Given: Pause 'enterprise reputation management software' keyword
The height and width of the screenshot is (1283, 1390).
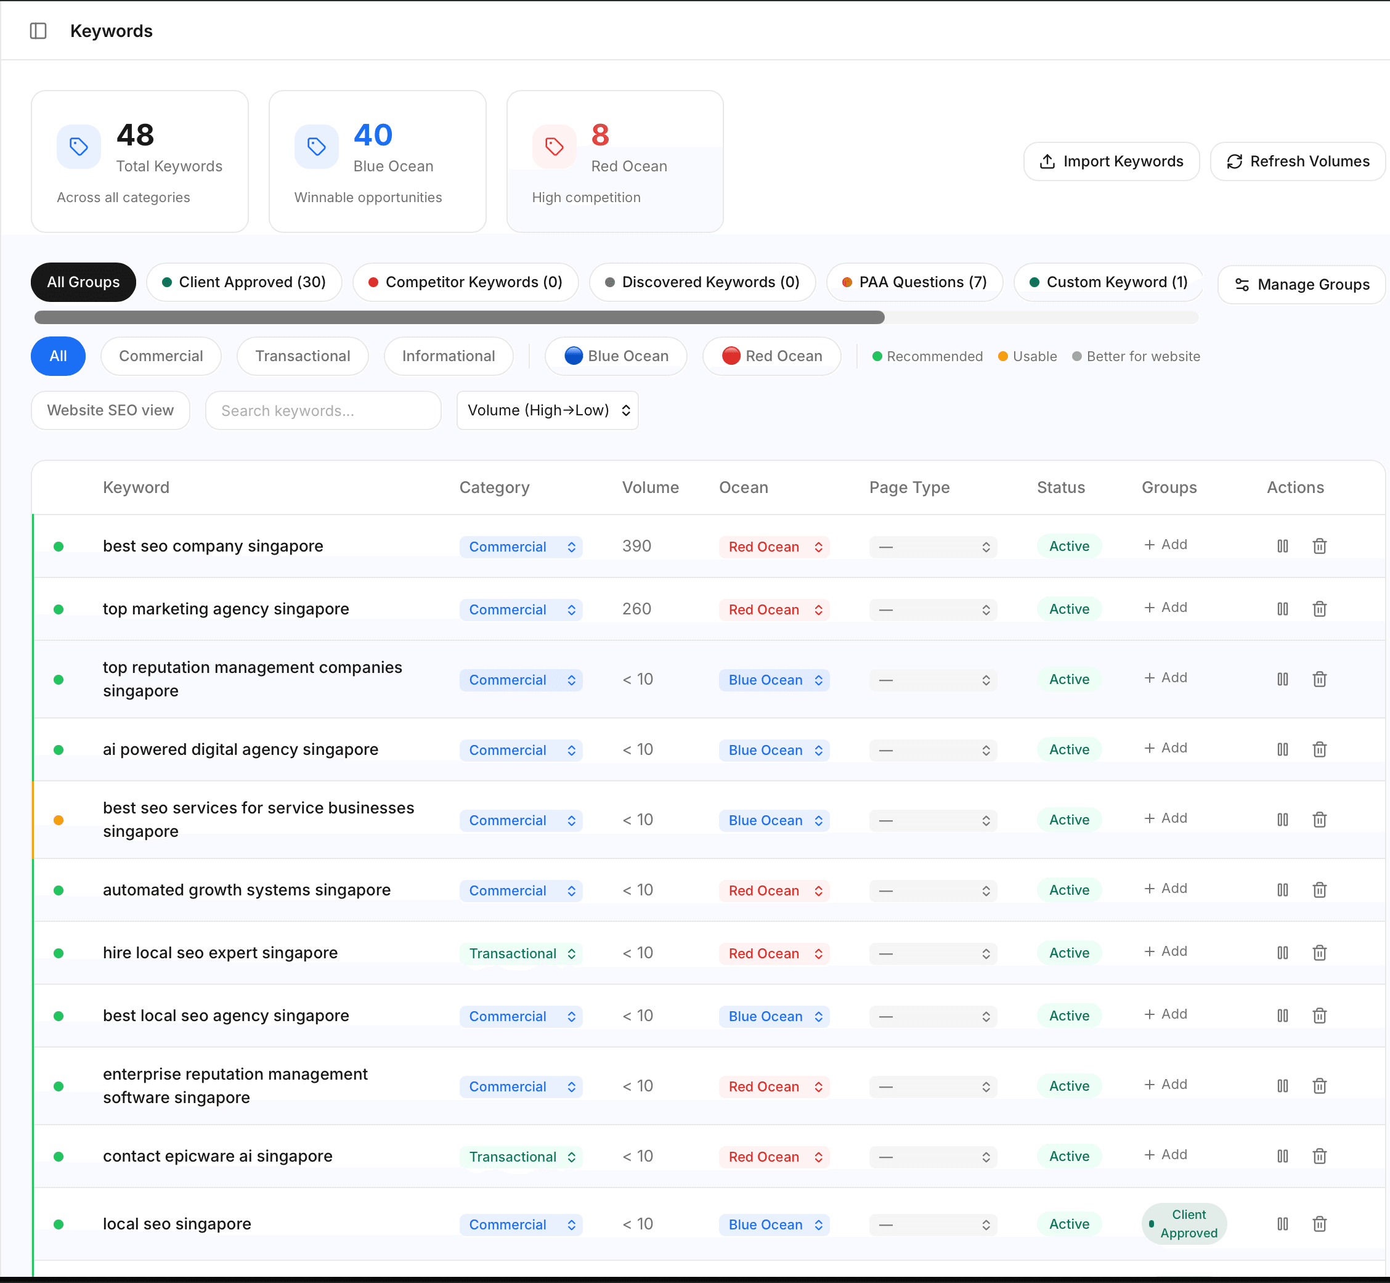Looking at the screenshot, I should click(1282, 1086).
